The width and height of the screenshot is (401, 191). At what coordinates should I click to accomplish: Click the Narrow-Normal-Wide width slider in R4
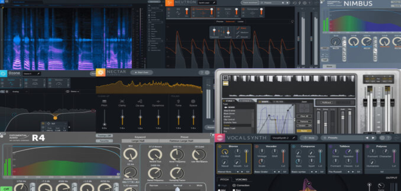pyautogui.click(x=177, y=189)
